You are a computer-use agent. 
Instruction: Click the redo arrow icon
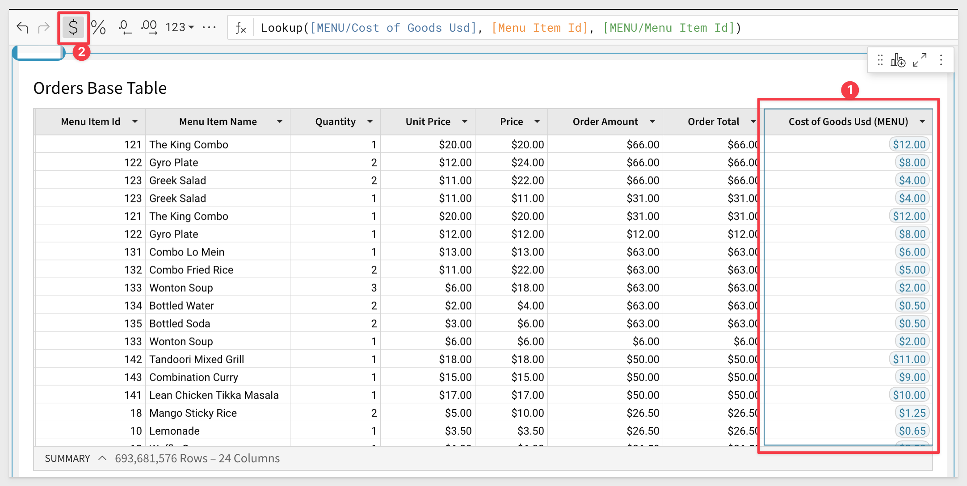[x=44, y=28]
